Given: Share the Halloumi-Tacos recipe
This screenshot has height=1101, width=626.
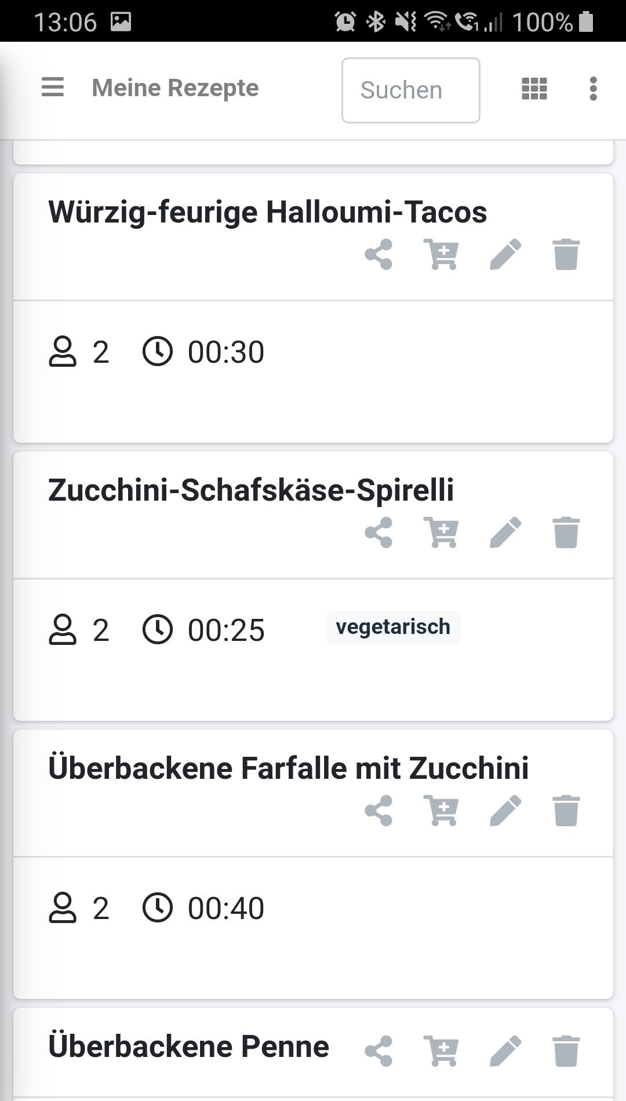Looking at the screenshot, I should [x=379, y=254].
